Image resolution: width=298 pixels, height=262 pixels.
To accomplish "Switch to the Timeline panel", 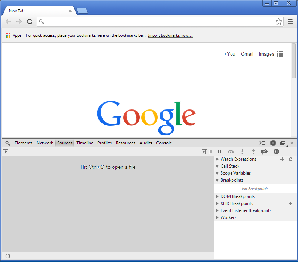I will click(x=85, y=143).
